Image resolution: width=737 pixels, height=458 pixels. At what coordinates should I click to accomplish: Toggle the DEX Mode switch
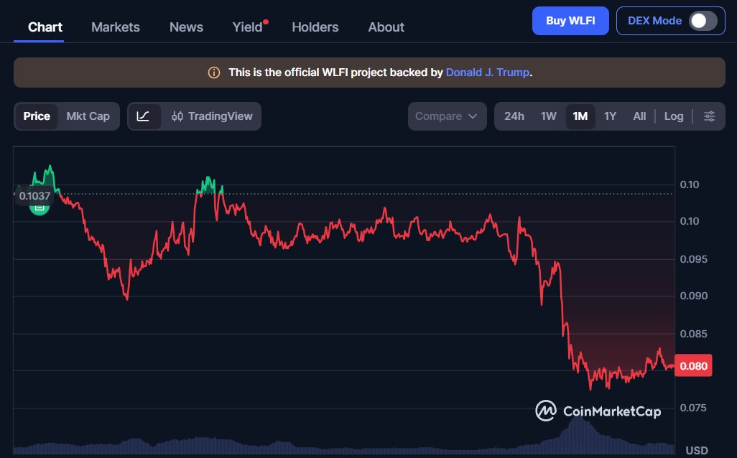703,21
